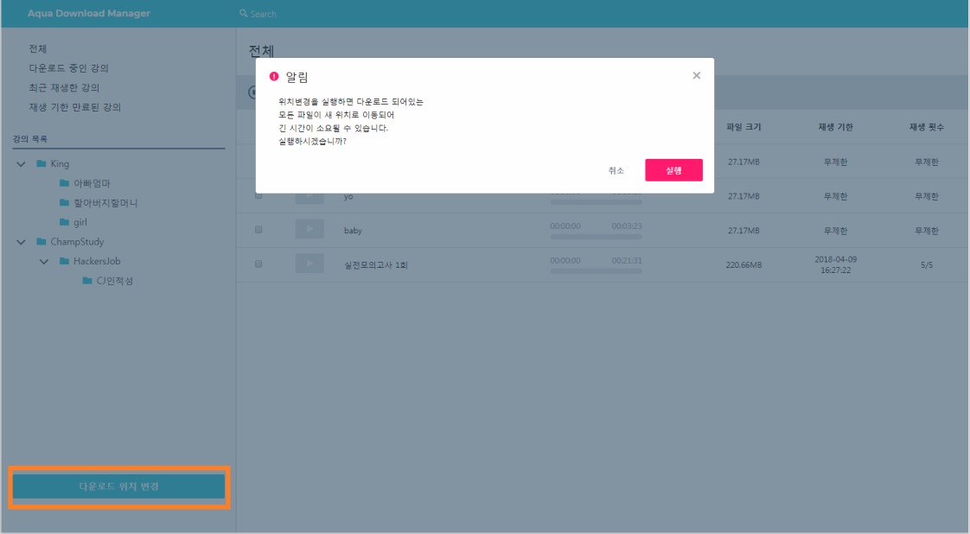970x534 pixels.
Task: Open 재생 기한 만료된 강의 in the sidebar
Action: [x=75, y=107]
